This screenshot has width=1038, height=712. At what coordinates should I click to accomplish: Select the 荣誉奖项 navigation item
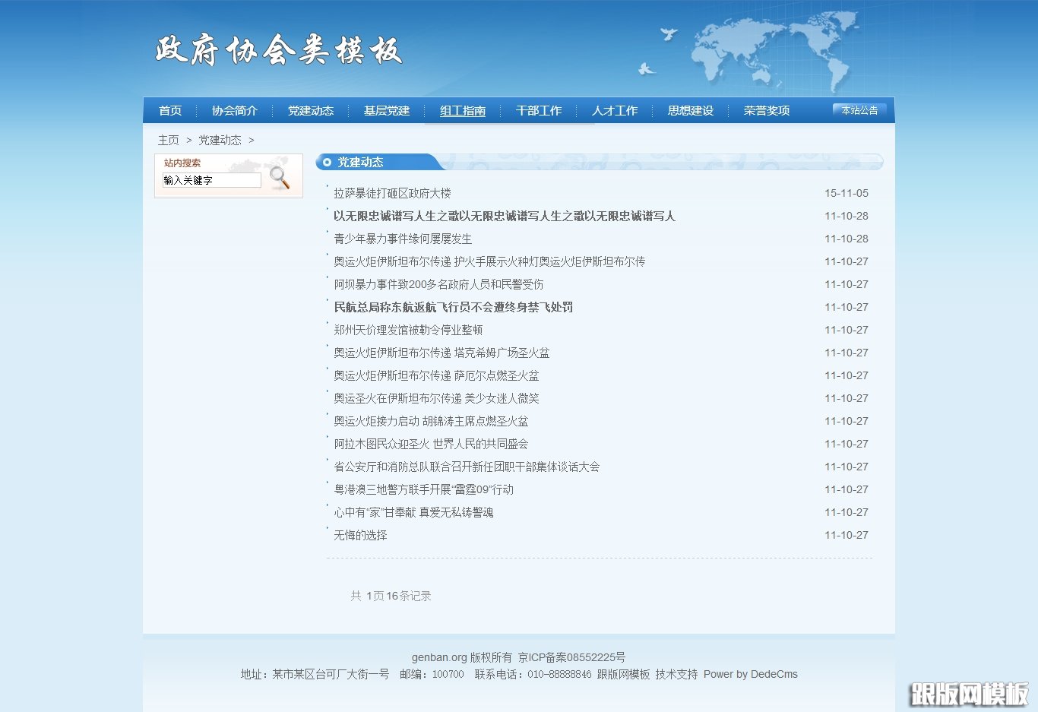tap(766, 110)
